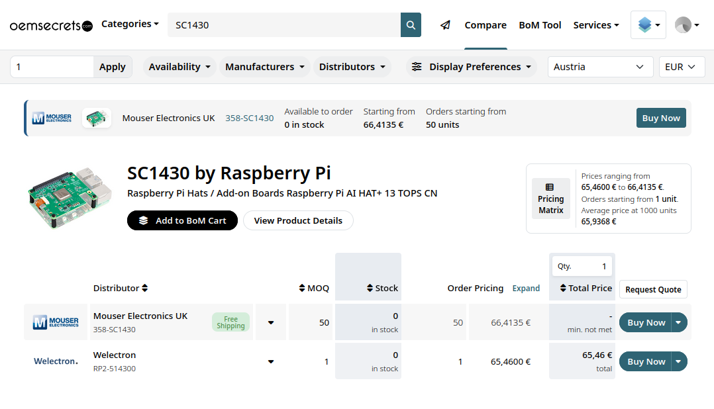This screenshot has height=409, width=714.
Task: Open the oemsecrets logo homepage
Action: [x=51, y=25]
